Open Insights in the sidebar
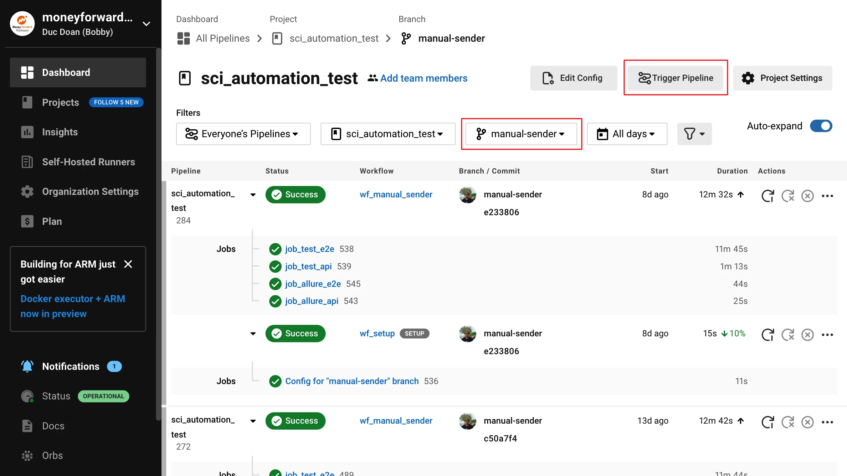 tap(60, 132)
